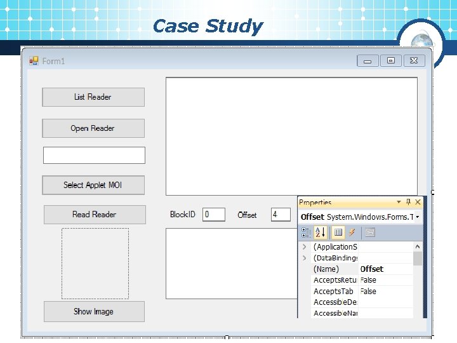457x343 pixels.
Task: Pin the Properties panel with auto-hide icon
Action: pos(408,202)
